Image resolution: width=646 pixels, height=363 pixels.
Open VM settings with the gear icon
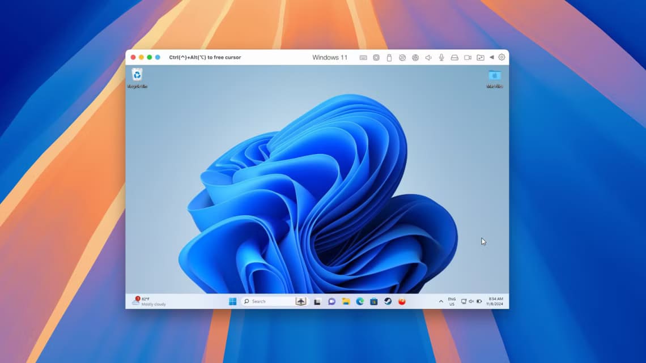[501, 57]
